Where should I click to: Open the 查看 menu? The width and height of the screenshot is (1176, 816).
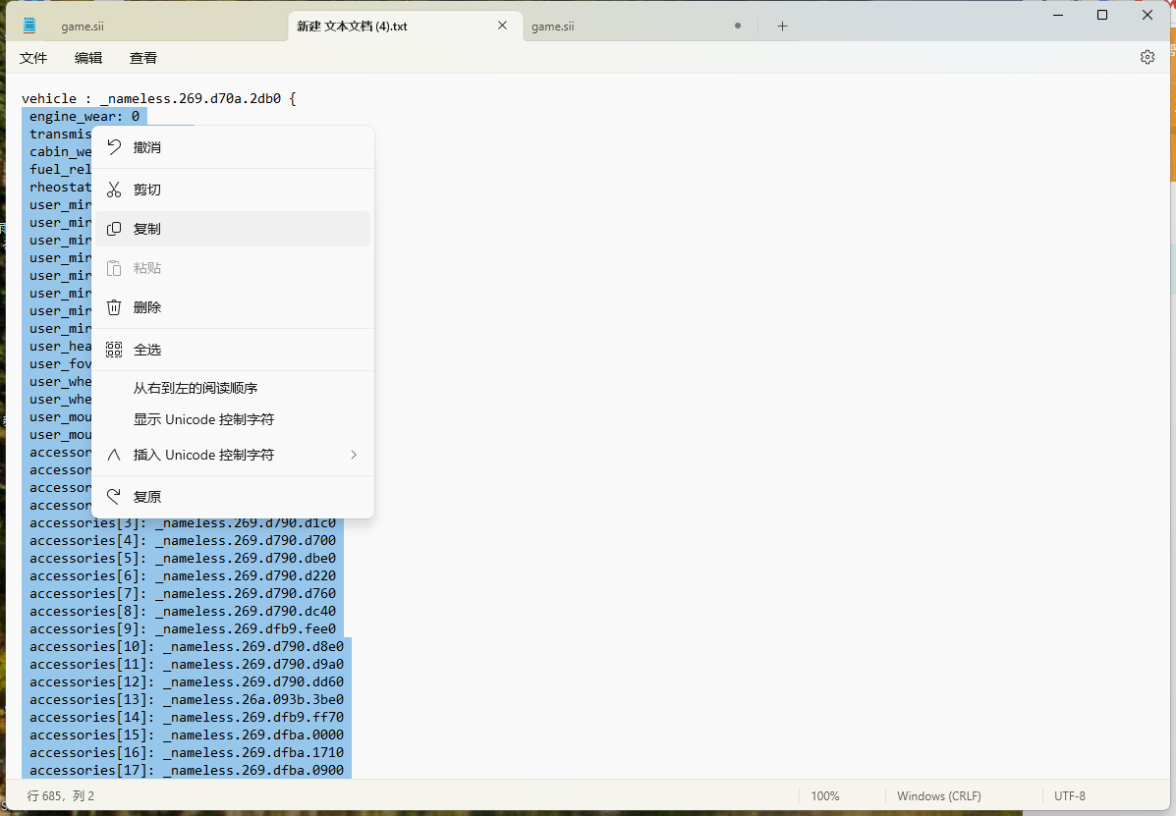pos(143,58)
